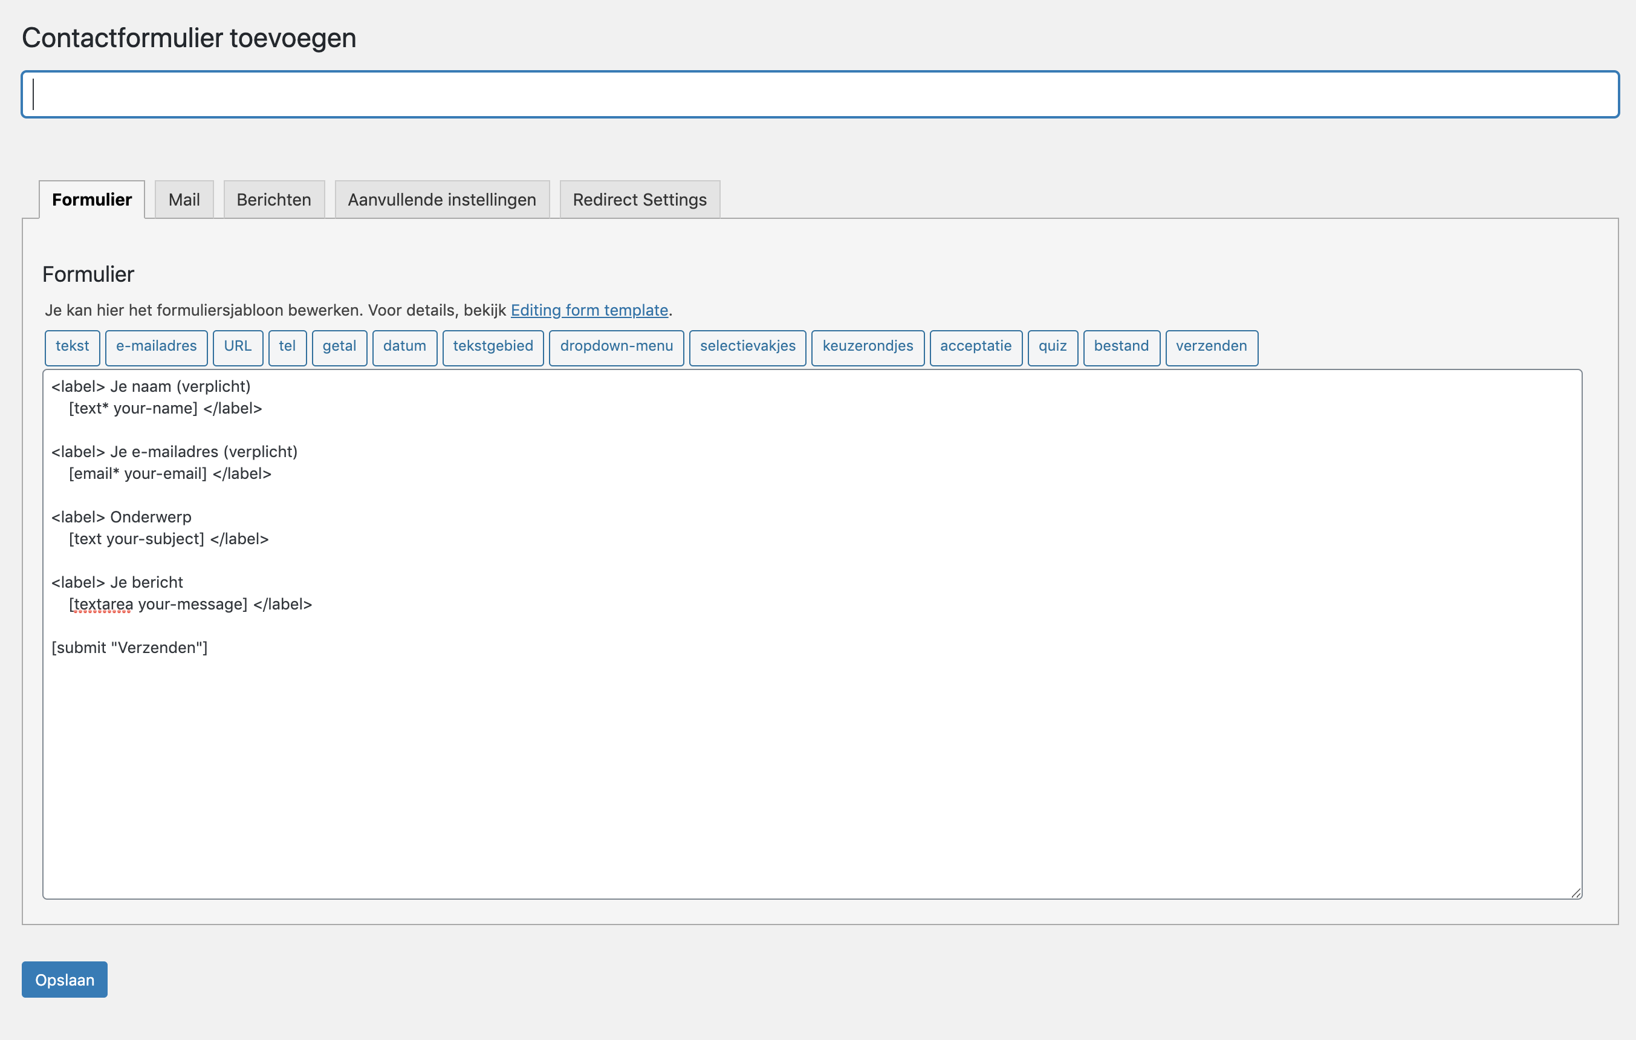
Task: Click the '[submit "Verzenden"]' line
Action: 130,648
